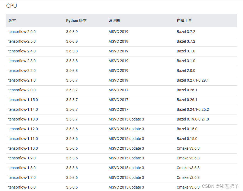Viewport: 243px width, 191px height.
Task: Click Python 3.6-3.8 in tensorflow-2.4.0 row
Action: click(x=72, y=51)
